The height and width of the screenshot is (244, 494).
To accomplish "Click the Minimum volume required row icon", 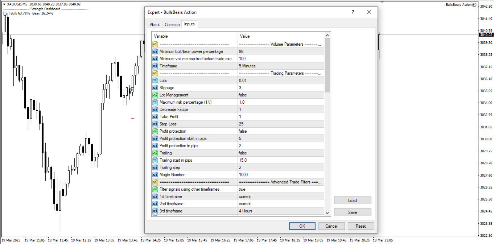I will coord(155,59).
